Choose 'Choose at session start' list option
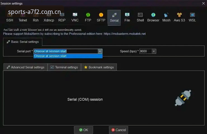 tap(68, 56)
